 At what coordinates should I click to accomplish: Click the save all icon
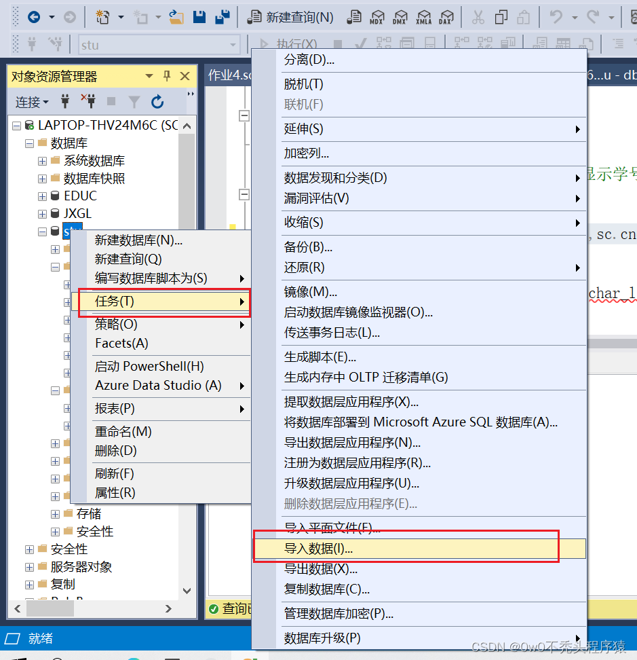click(x=223, y=17)
